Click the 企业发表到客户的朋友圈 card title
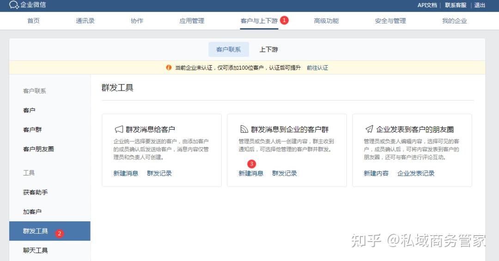Image resolution: width=499 pixels, height=261 pixels. [415, 129]
